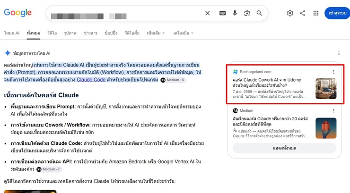This screenshot has height=193, width=350.
Task: Click the AI overview sparkle icon
Action: (8, 53)
